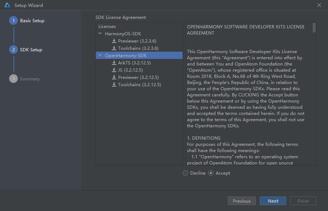Image resolution: width=328 pixels, height=211 pixels.
Task: Click the '1. DEFINITIONS' heading in license
Action: click(204, 138)
